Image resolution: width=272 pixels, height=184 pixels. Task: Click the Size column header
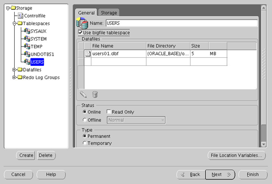click(x=199, y=46)
